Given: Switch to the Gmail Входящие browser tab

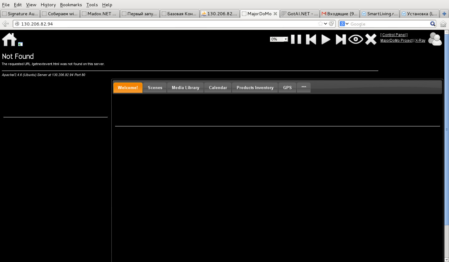Looking at the screenshot, I should click(340, 14).
